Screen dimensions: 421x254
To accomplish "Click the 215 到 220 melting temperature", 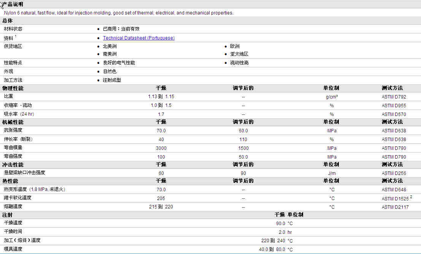I will [161, 207].
